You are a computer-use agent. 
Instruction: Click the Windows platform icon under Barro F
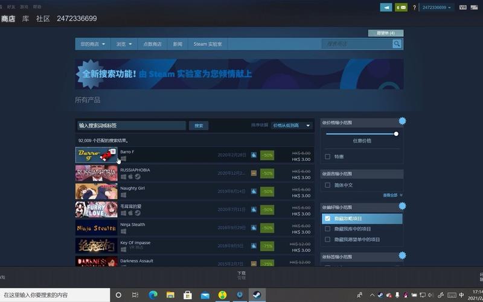pyautogui.click(x=124, y=159)
